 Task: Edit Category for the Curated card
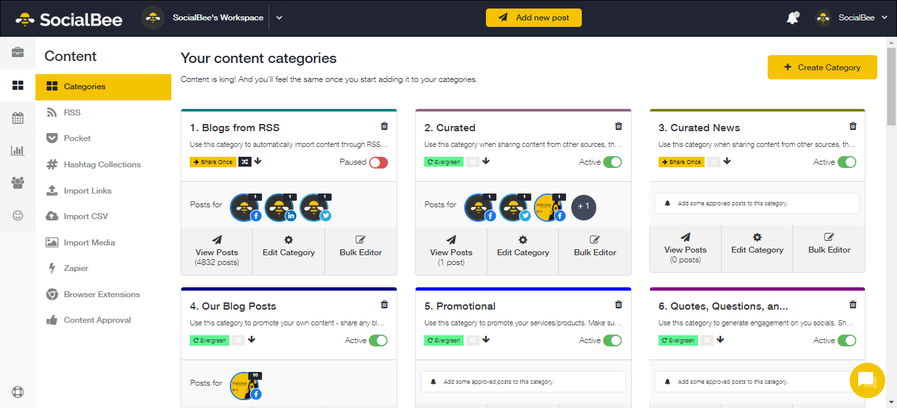tap(523, 251)
